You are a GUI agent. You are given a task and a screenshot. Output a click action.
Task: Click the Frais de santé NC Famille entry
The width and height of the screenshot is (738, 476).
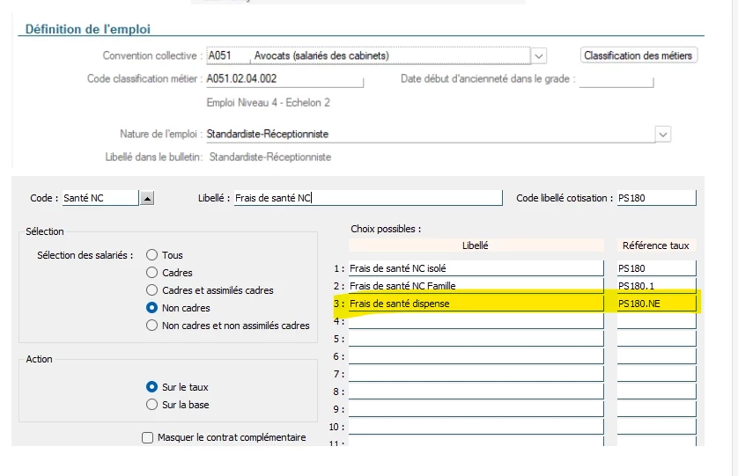coord(476,286)
